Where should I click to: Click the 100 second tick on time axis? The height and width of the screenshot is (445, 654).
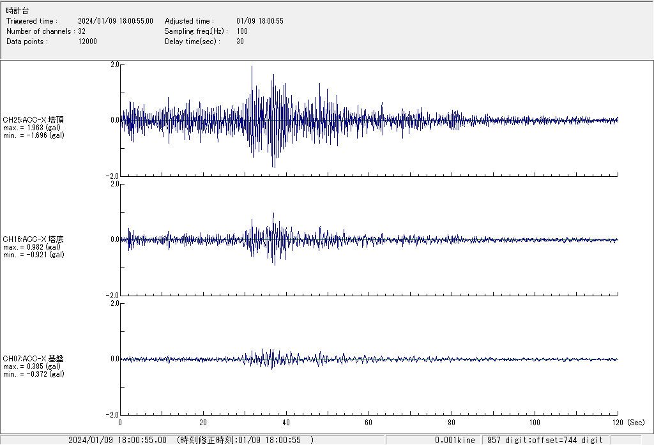pos(535,423)
